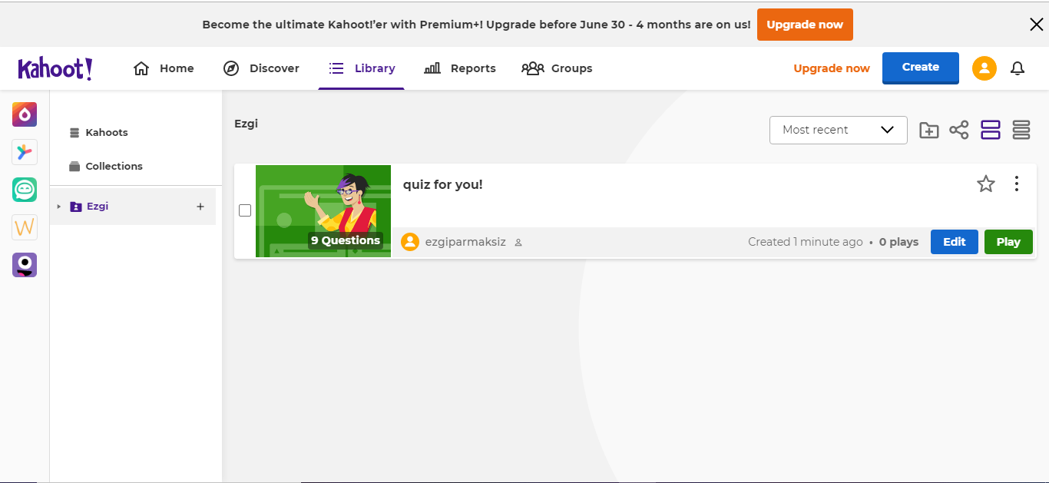
Task: Open the green chat-face app icon
Action: [x=25, y=190]
